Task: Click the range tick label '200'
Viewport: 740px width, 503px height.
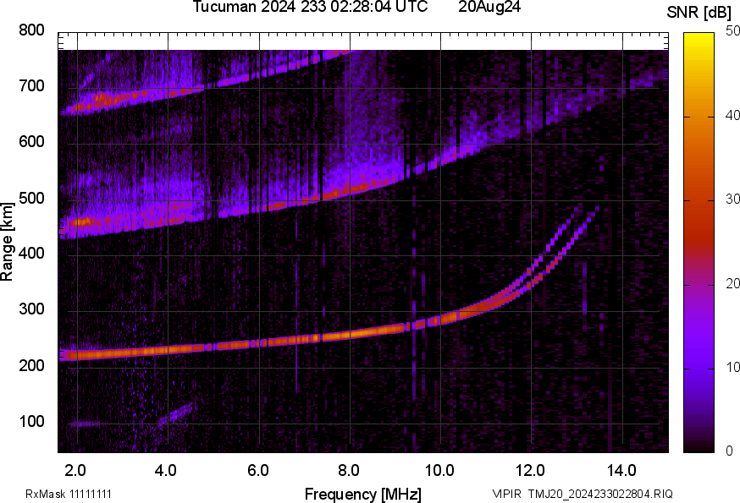Action: click(31, 365)
